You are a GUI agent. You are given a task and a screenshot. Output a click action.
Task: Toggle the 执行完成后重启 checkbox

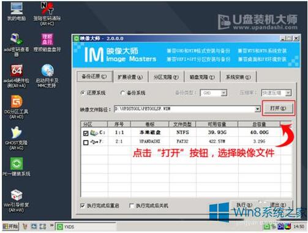pyautogui.click(x=83, y=205)
